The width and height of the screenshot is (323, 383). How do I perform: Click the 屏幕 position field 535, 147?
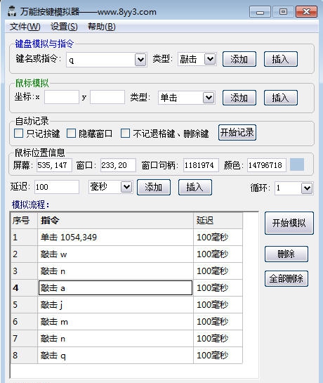click(x=54, y=165)
